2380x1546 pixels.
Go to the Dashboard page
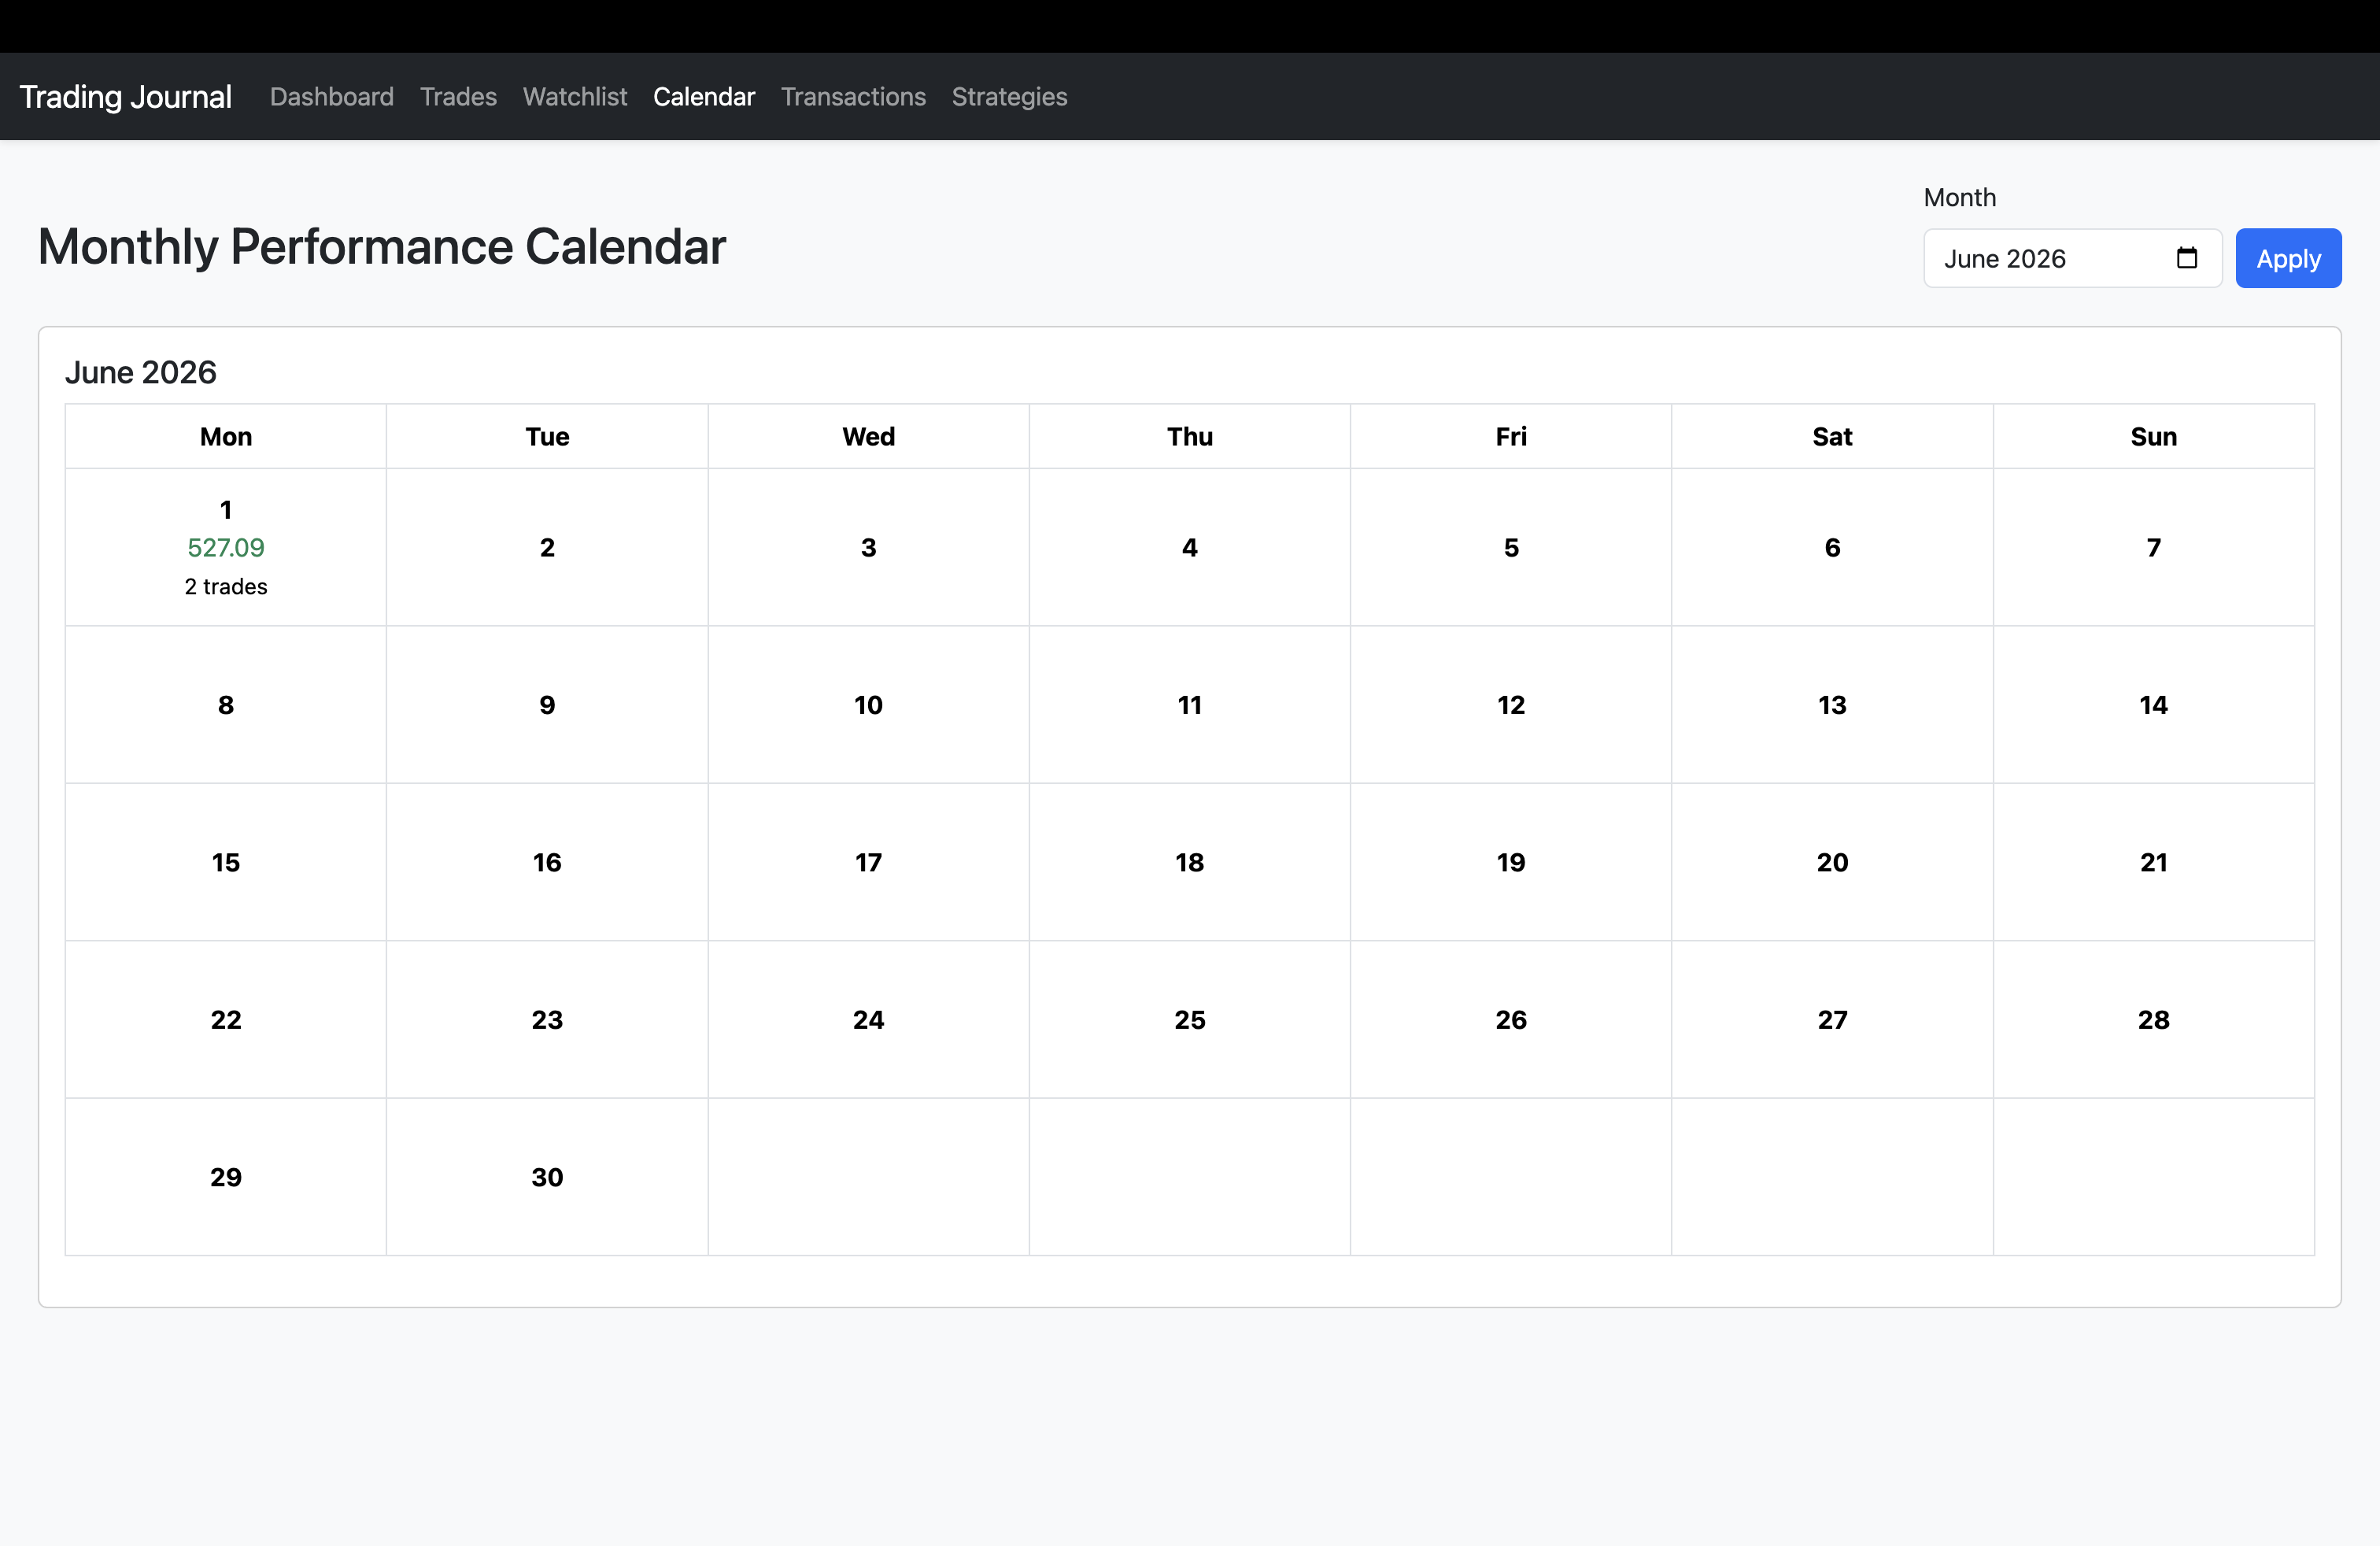[x=332, y=97]
